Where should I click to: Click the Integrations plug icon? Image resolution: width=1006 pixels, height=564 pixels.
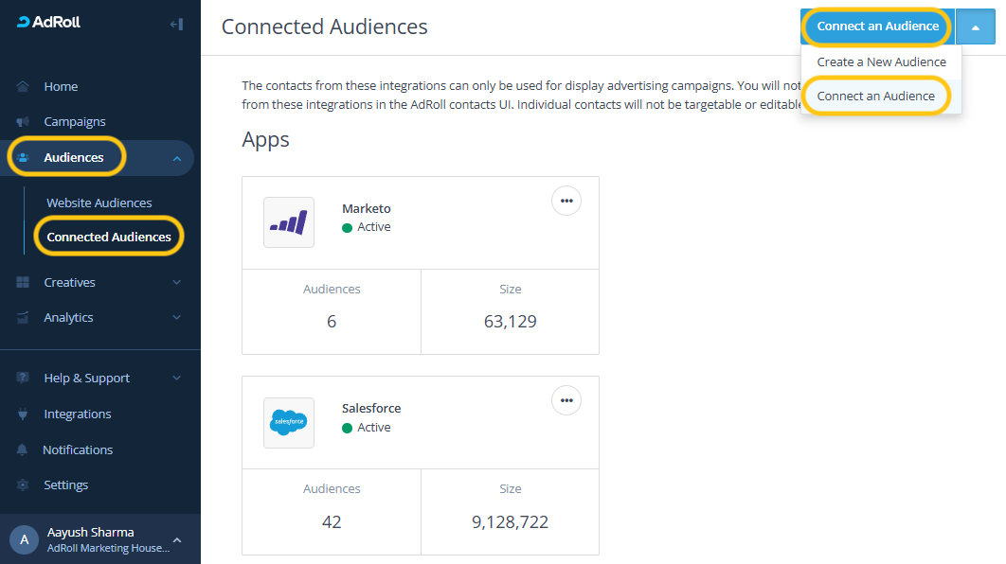[x=23, y=414]
